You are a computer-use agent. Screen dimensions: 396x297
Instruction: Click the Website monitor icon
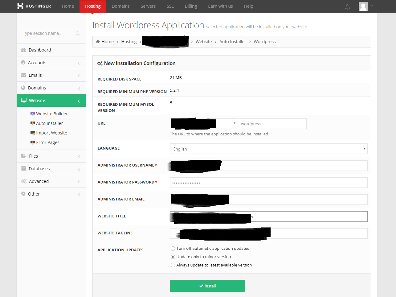(x=24, y=100)
